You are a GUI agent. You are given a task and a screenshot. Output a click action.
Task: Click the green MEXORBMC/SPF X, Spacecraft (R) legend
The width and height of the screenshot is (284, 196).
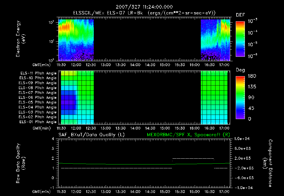coord(188,135)
